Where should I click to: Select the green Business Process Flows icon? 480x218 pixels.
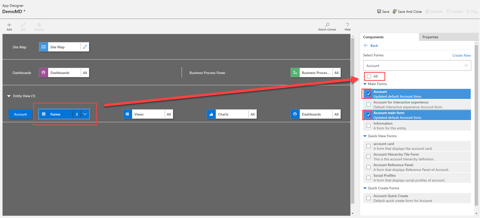[295, 72]
